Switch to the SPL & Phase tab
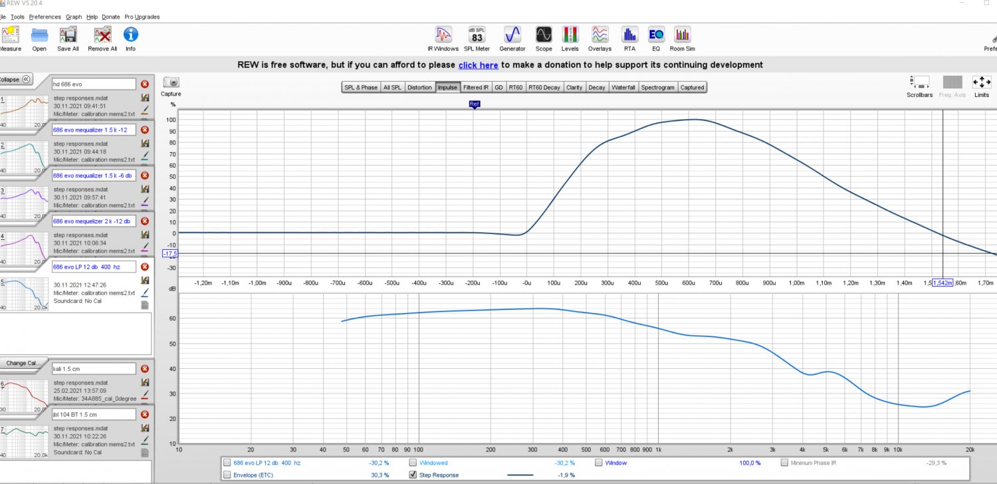997x484 pixels. (360, 87)
